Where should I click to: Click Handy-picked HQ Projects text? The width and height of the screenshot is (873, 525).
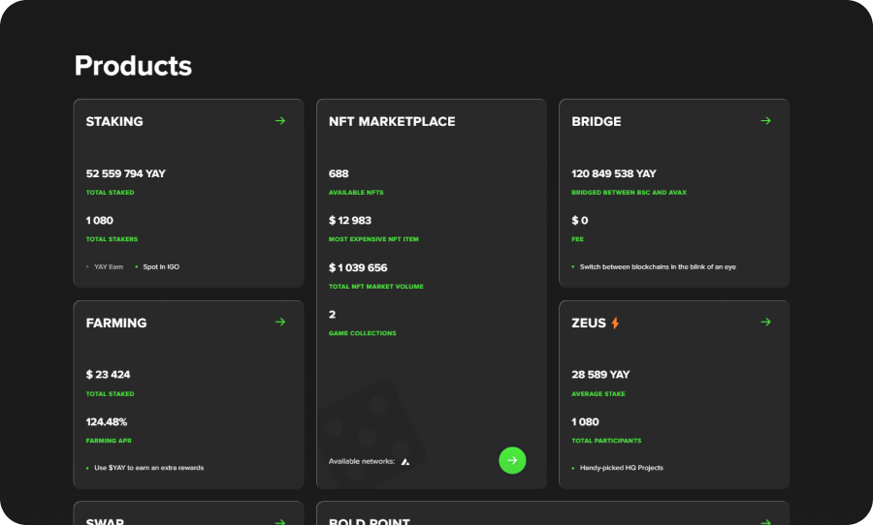622,468
